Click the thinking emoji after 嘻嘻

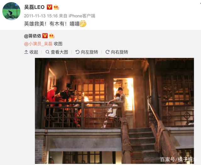[83, 24]
